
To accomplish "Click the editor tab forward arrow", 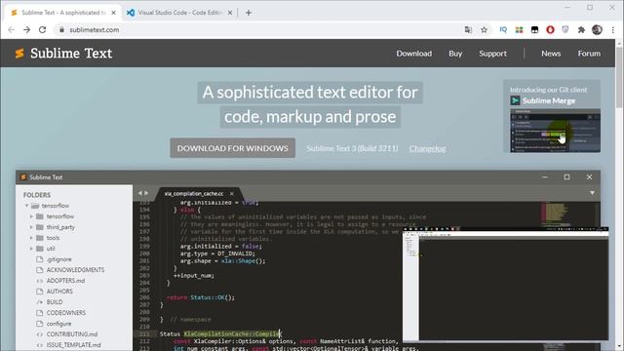I will tap(146, 193).
